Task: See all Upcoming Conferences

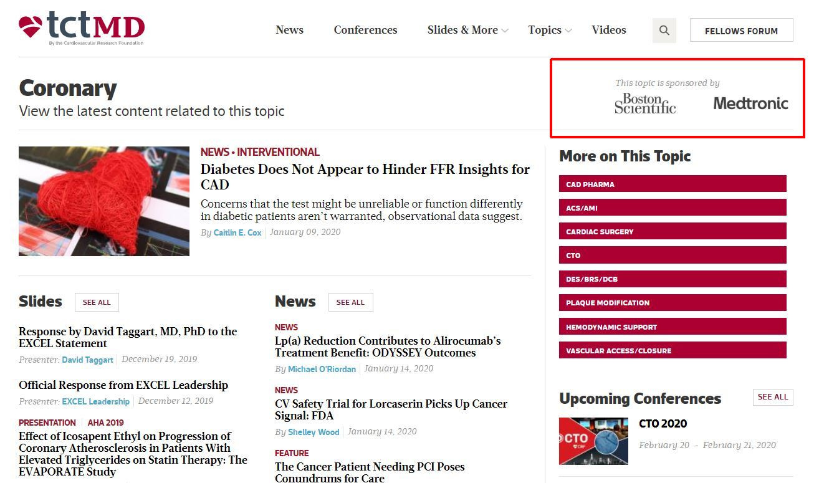Action: click(772, 397)
